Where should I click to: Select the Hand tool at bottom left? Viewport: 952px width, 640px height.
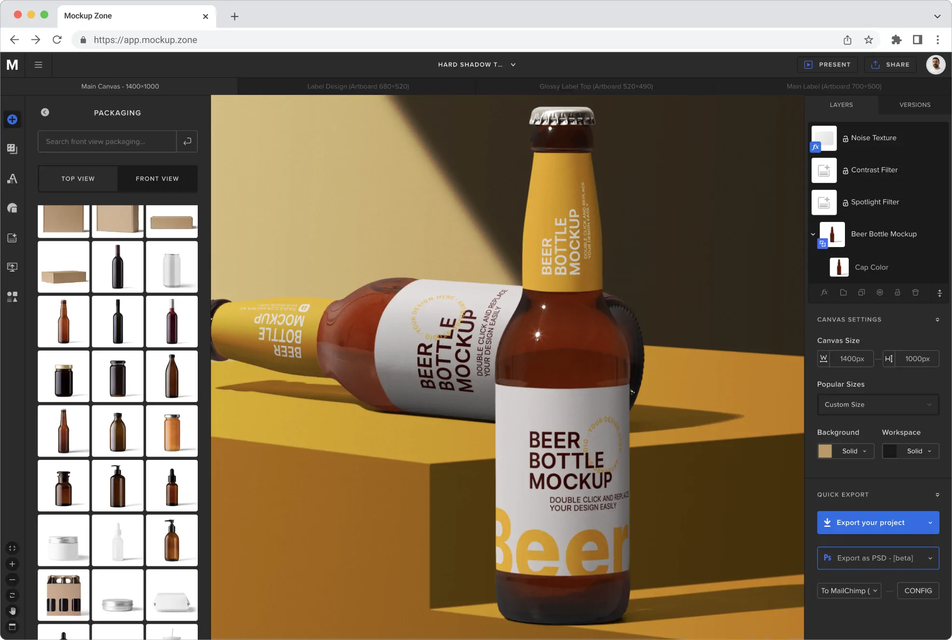[x=12, y=611]
